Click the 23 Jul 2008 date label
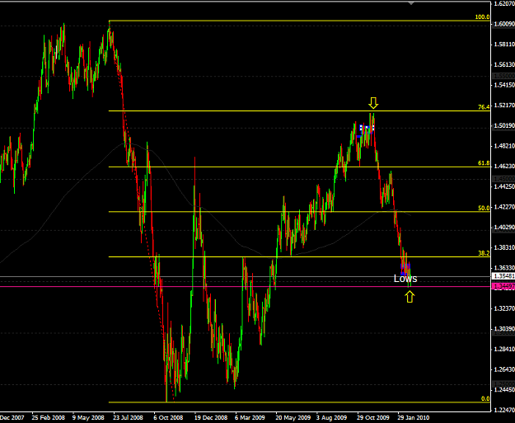The image size is (515, 423). click(128, 418)
